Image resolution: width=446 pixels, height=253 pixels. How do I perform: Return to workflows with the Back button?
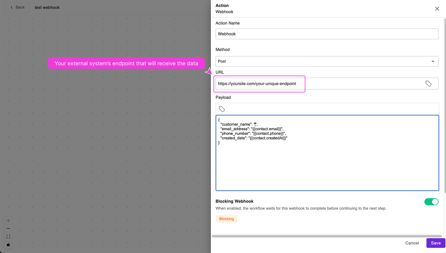coord(17,7)
